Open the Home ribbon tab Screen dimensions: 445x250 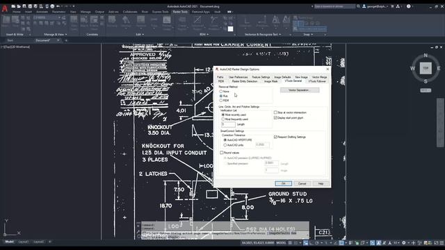click(x=17, y=12)
